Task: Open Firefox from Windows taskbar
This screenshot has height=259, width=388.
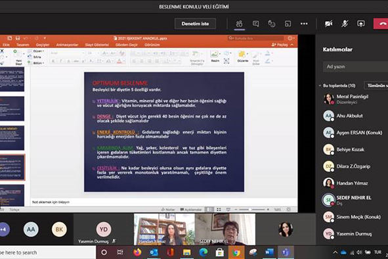Action: [137, 252]
